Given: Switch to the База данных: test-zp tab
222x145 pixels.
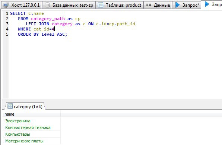Looking at the screenshot, I should 69,5.
